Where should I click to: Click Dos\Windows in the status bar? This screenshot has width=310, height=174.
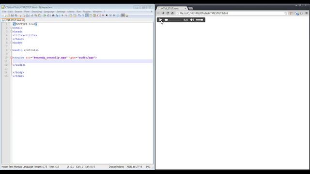coord(116,167)
